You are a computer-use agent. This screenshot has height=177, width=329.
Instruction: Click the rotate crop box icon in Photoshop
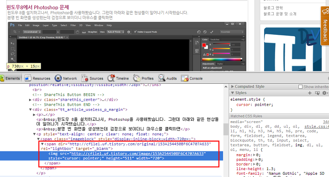point(77,32)
